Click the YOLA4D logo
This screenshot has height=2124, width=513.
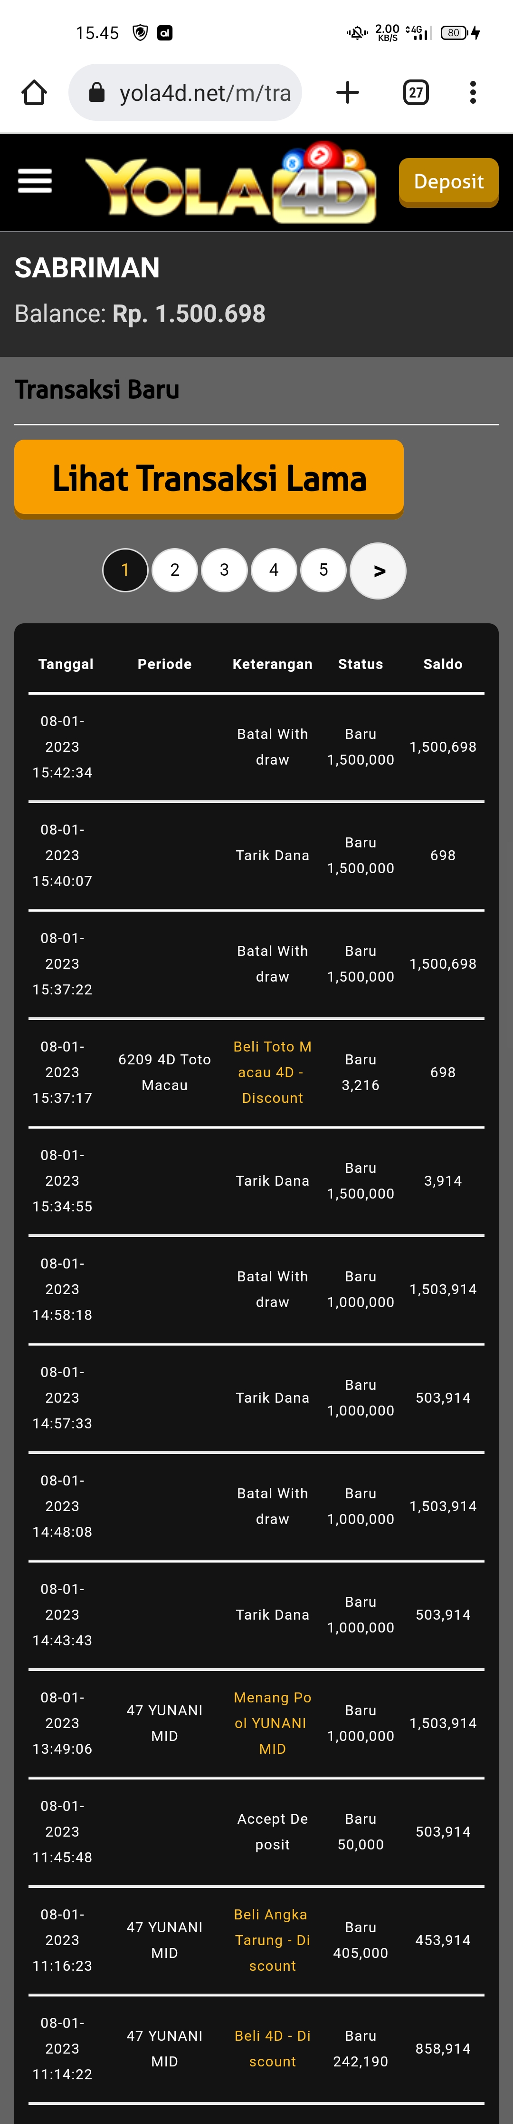230,183
